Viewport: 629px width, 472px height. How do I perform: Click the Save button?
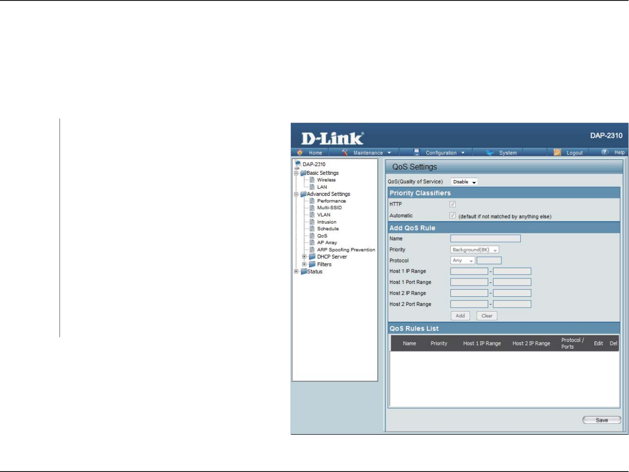602,420
